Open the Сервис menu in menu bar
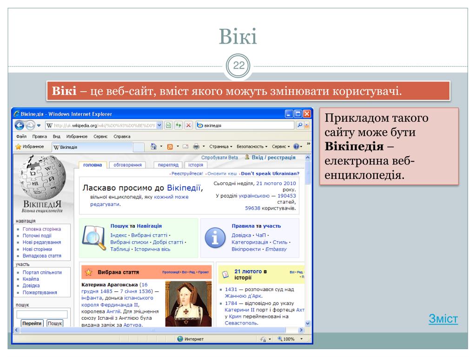The image size is (476, 357). click(100, 137)
